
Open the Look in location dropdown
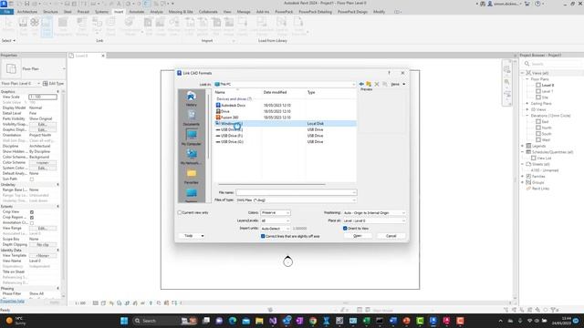tap(285, 84)
